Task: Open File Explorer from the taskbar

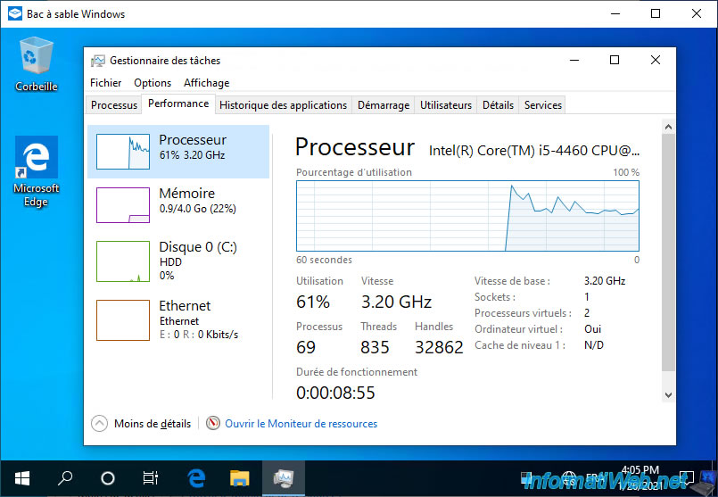Action: 240,477
